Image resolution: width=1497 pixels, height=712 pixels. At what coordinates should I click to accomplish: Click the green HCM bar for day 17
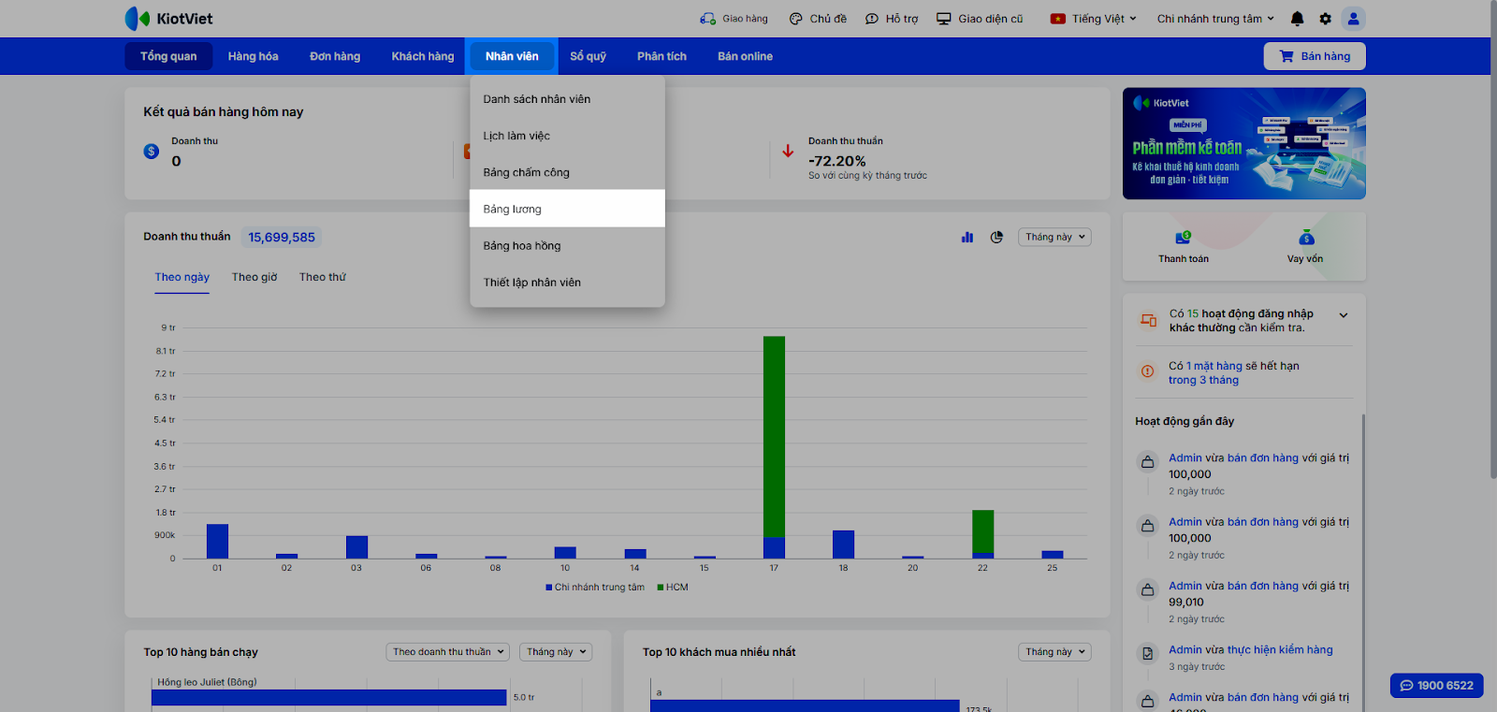click(774, 435)
